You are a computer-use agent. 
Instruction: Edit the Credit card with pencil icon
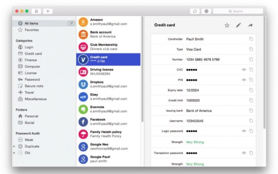(x=238, y=25)
